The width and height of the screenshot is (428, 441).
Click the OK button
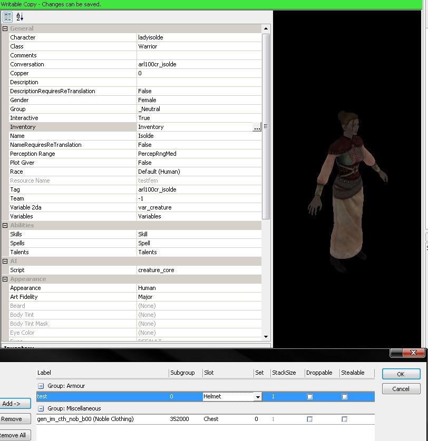click(401, 374)
